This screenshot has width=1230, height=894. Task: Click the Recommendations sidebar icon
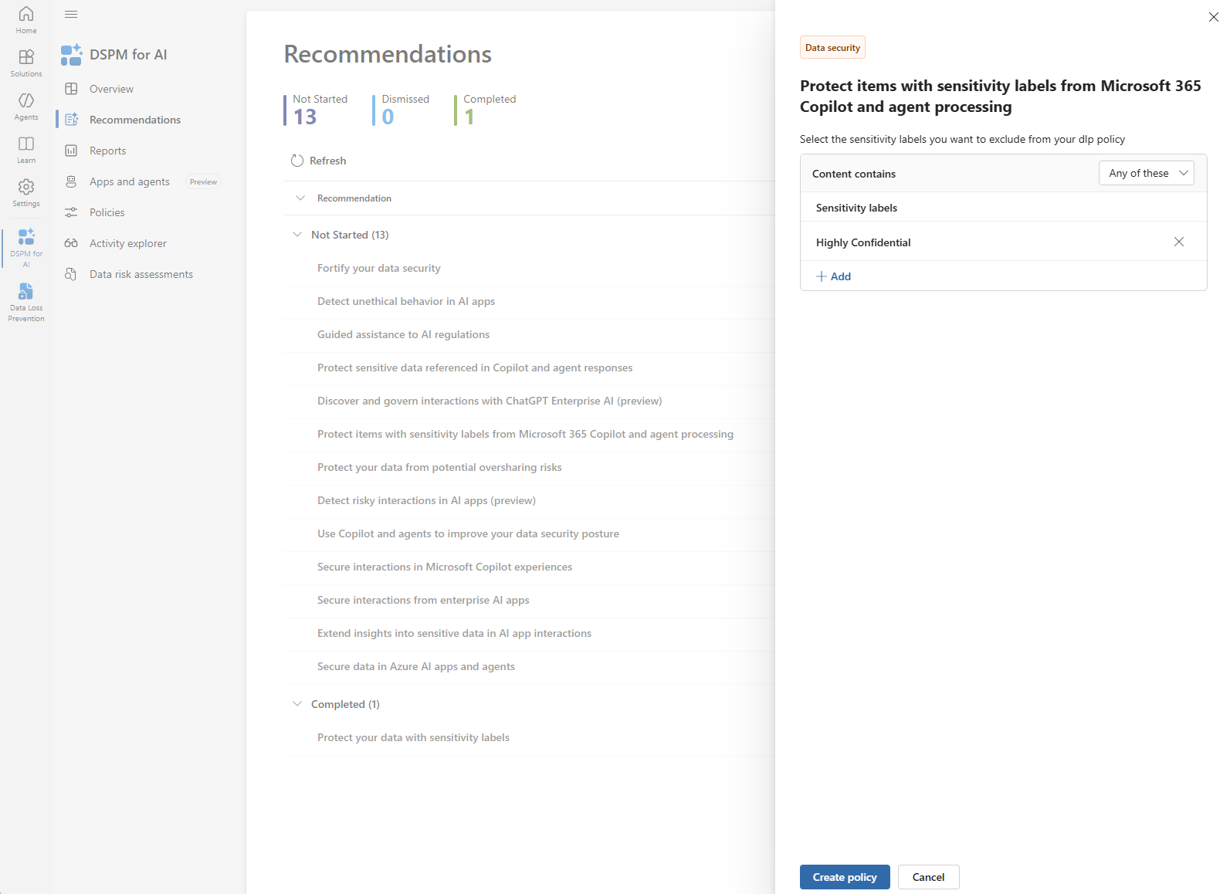click(x=72, y=120)
